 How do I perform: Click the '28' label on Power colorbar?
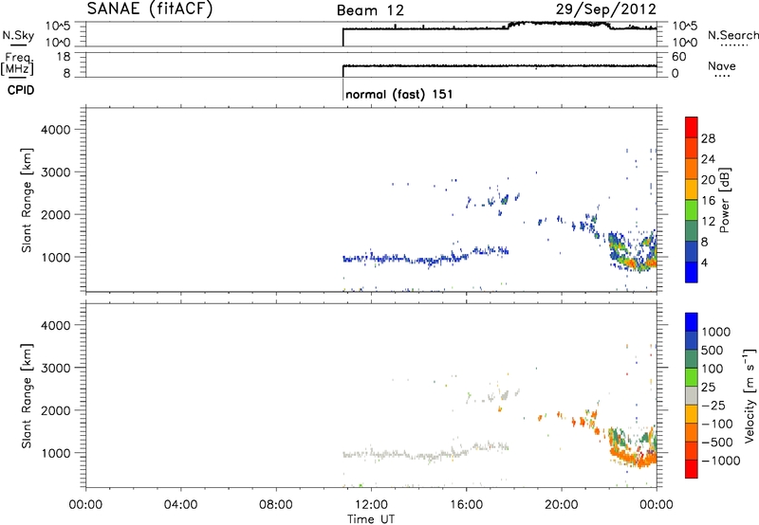tap(708, 138)
